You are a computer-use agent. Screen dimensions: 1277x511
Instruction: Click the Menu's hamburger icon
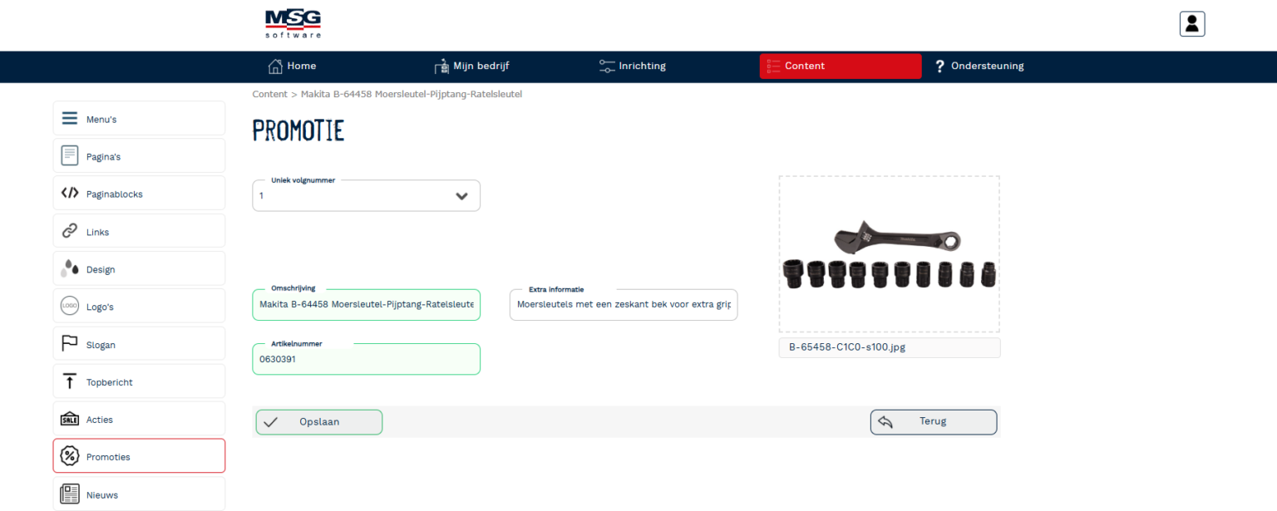point(70,119)
